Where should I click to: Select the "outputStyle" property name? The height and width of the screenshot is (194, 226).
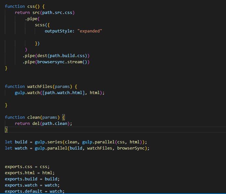coord(58,31)
